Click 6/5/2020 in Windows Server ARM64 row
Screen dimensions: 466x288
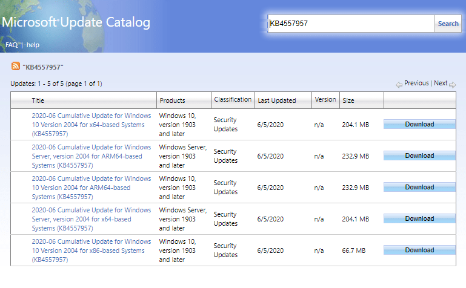pyautogui.click(x=270, y=156)
